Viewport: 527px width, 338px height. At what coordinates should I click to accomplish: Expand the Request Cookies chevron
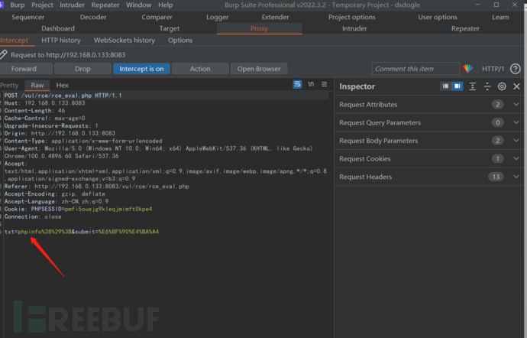516,158
